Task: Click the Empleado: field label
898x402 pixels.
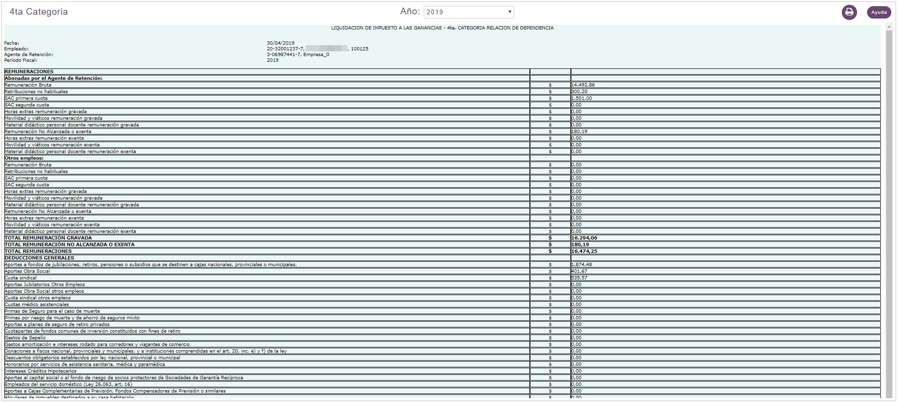Action: [16, 49]
